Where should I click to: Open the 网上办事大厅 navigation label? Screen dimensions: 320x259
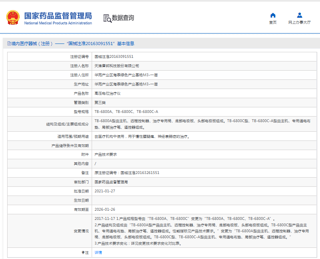[299, 23]
